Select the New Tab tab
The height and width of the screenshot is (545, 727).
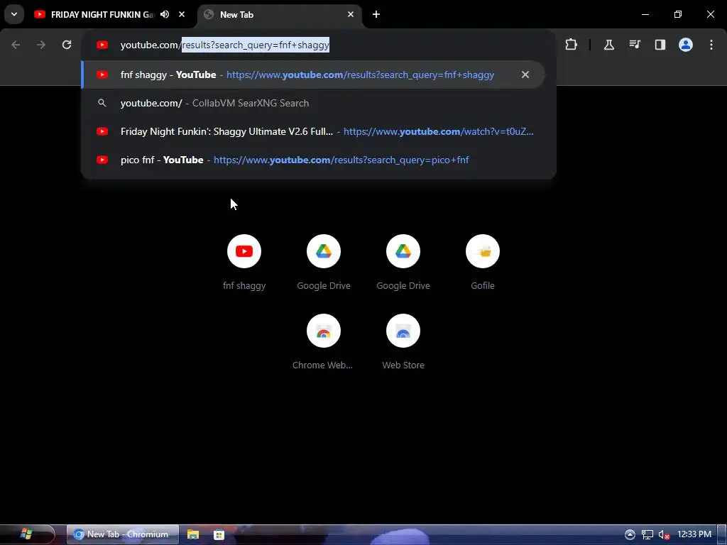[x=278, y=15]
